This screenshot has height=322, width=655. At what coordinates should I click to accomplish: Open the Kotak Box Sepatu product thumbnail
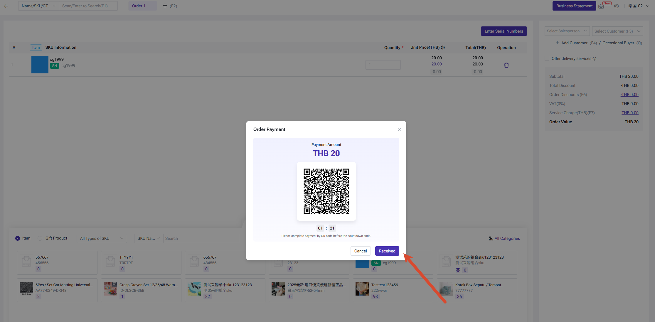pos(446,289)
